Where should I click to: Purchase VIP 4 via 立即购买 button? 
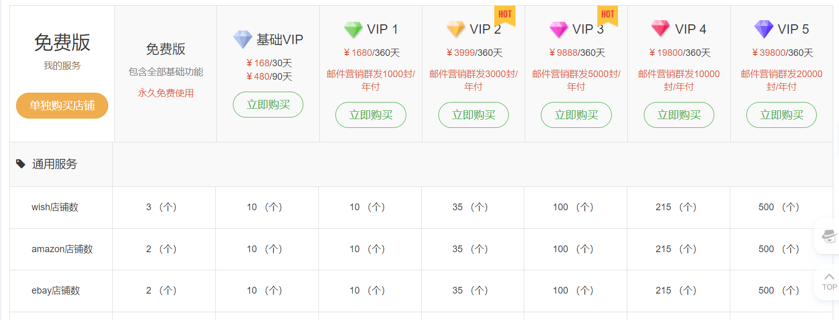click(679, 115)
